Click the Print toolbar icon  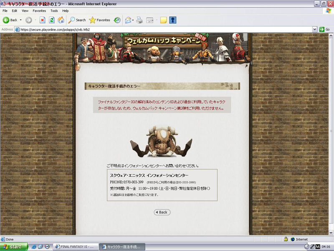[139, 20]
